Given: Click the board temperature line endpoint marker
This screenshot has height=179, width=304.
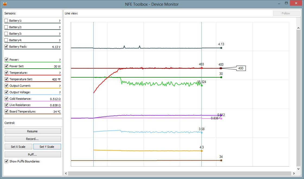Looking at the screenshot, I should click(x=221, y=160).
